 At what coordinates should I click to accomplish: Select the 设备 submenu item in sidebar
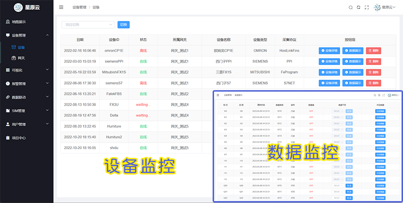pos(21,47)
